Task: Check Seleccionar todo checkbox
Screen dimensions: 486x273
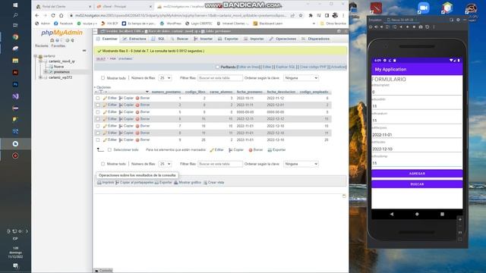Action: (x=109, y=150)
